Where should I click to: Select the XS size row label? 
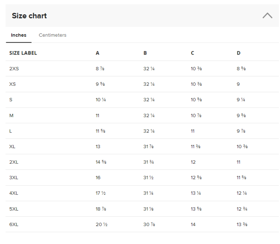coord(12,84)
